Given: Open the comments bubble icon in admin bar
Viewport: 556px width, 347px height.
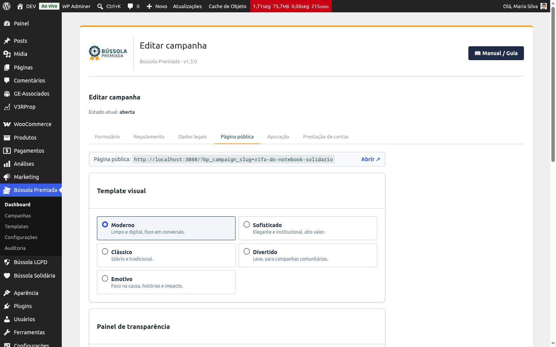Looking at the screenshot, I should click(130, 6).
